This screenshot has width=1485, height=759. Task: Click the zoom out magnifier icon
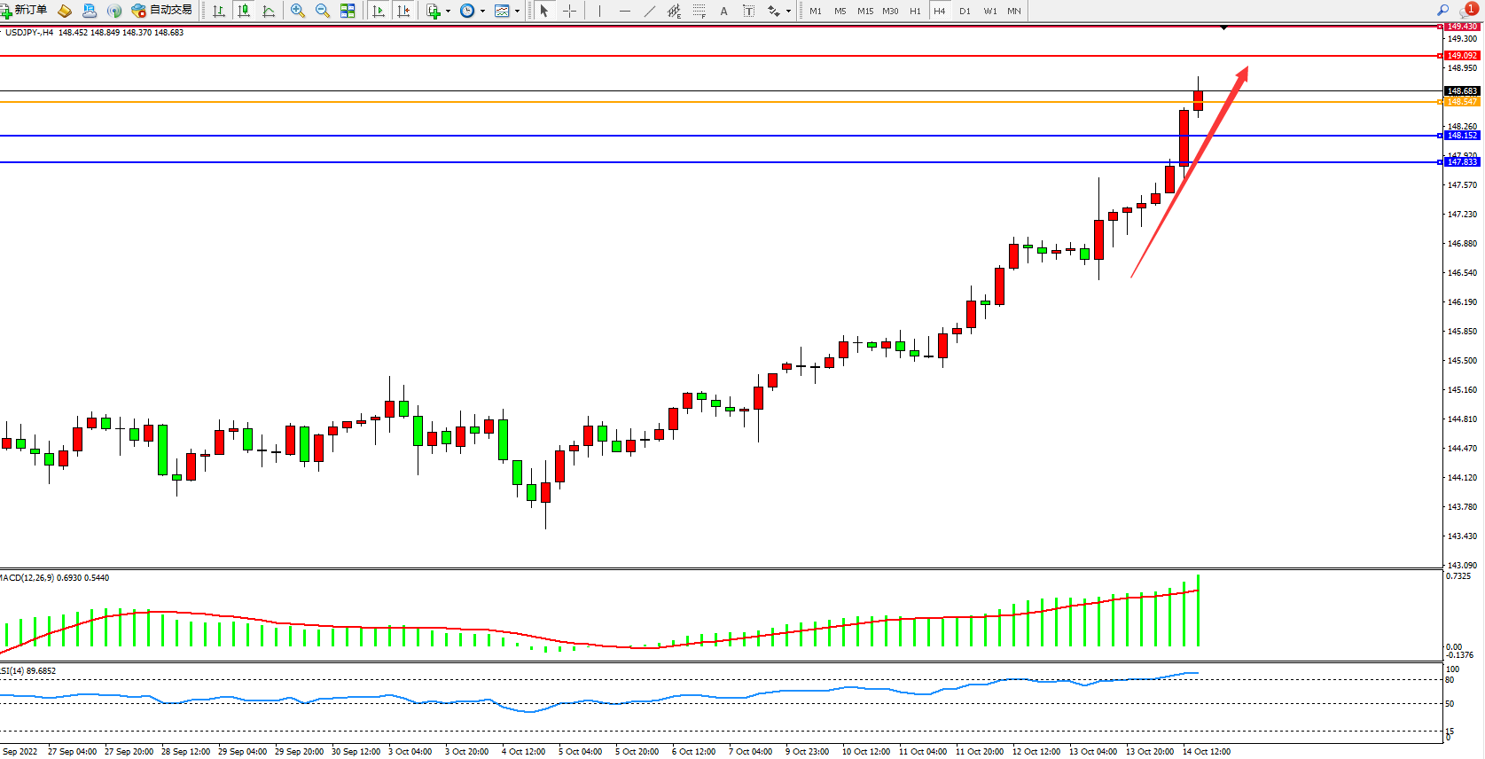(x=323, y=11)
